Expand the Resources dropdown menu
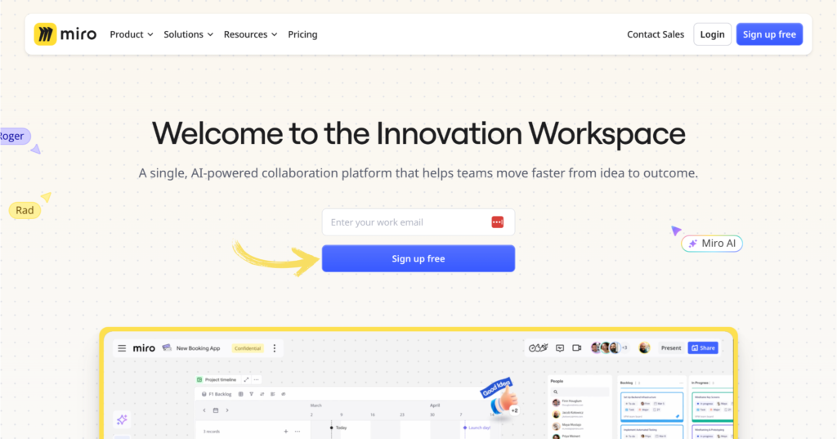The height and width of the screenshot is (439, 837). [250, 34]
